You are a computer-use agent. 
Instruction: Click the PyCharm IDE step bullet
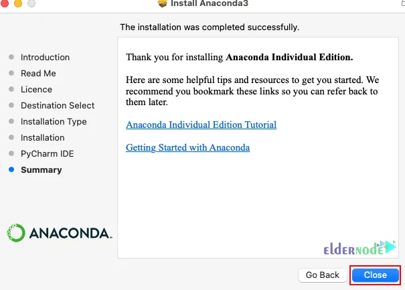pos(11,153)
